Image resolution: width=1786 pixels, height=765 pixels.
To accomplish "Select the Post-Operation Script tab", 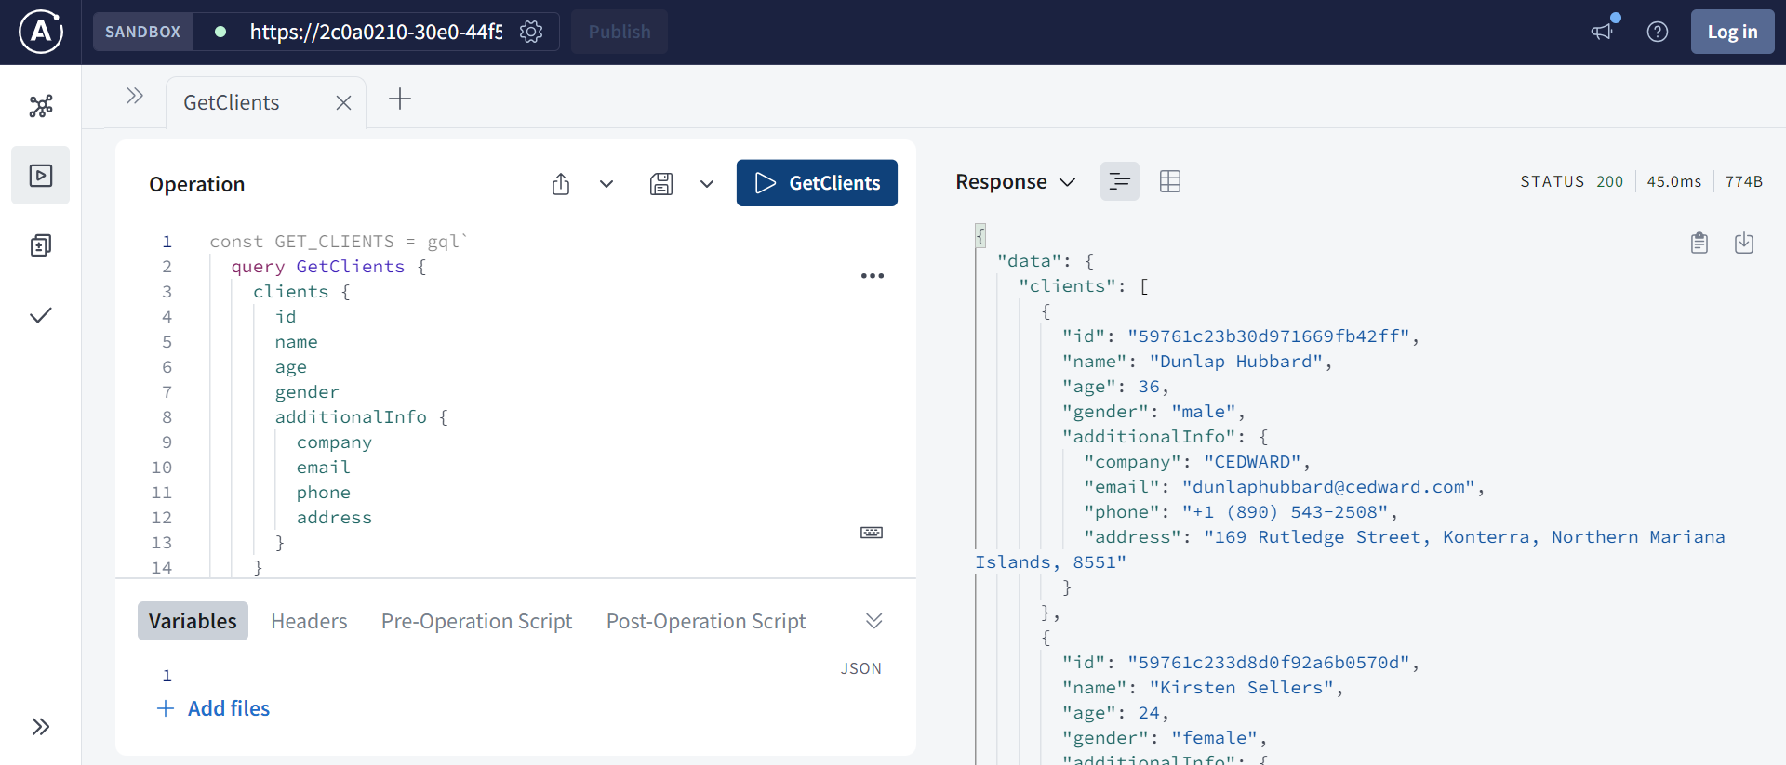I will pyautogui.click(x=706, y=621).
